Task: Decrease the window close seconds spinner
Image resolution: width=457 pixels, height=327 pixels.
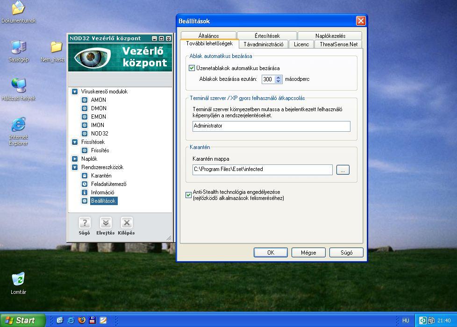Action: pyautogui.click(x=278, y=81)
